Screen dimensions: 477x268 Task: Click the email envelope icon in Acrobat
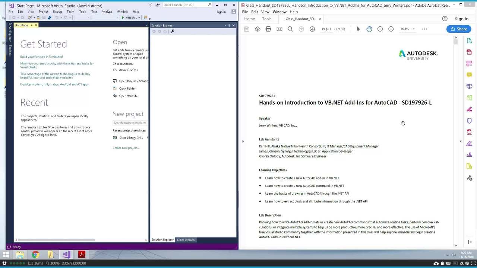[279, 29]
